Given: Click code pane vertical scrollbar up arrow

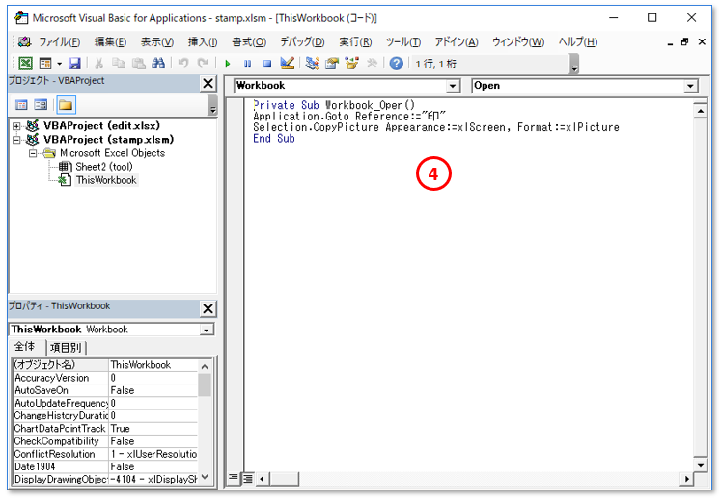Looking at the screenshot, I should click(700, 111).
